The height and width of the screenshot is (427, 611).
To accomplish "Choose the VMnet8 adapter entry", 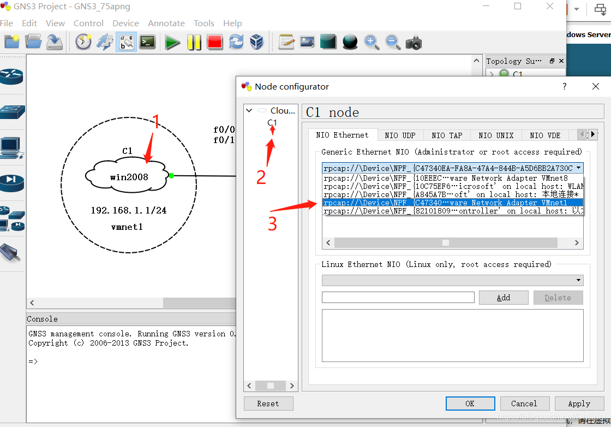I will 453,178.
